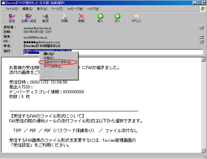Click message body scrollbar up arrow
Image resolution: width=207 pixels, height=159 pixels.
(x=203, y=59)
